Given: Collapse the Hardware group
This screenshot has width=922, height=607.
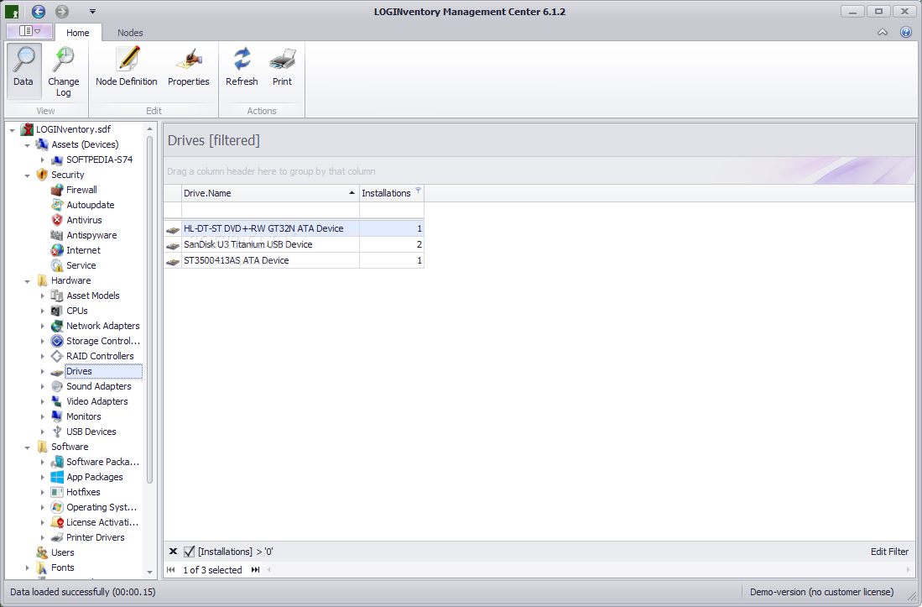Looking at the screenshot, I should 27,281.
